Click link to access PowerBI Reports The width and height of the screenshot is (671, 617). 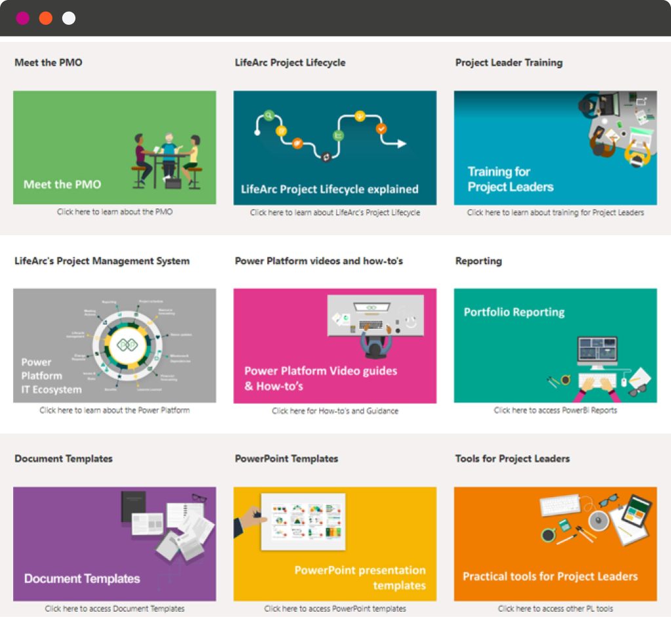pos(555,411)
